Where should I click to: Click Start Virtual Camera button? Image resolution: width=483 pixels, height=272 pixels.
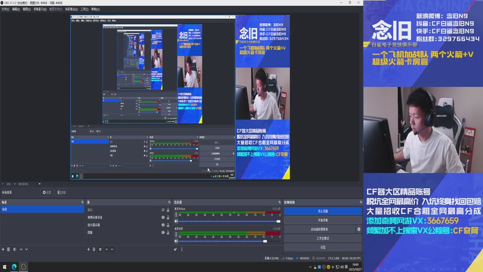coord(319,229)
